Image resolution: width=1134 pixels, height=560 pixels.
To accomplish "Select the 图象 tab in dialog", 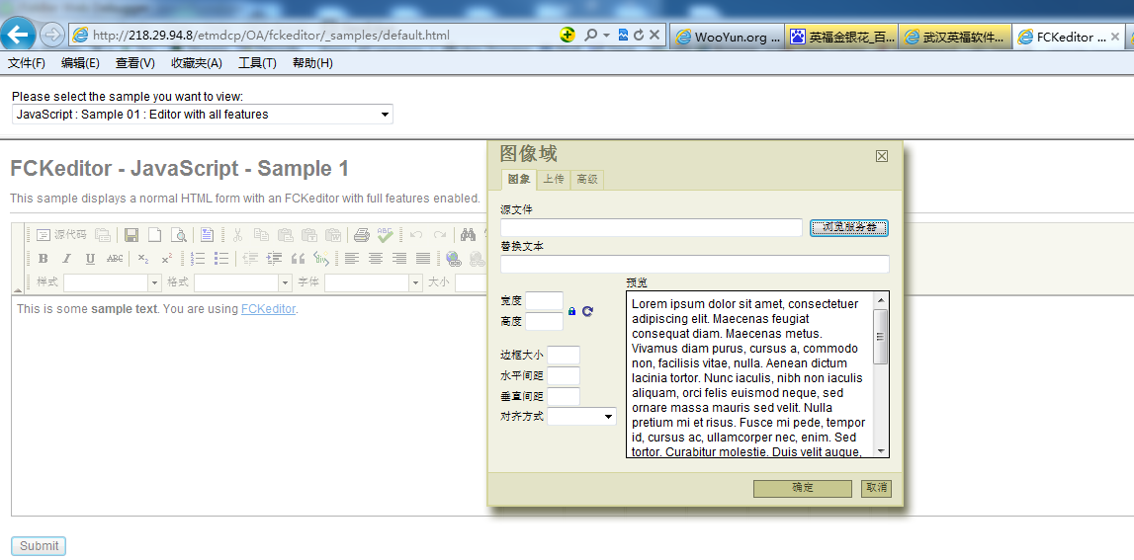I will (518, 179).
